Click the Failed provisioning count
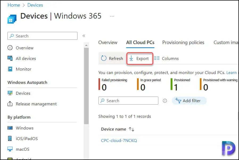This screenshot has width=239, height=160. pyautogui.click(x=104, y=87)
